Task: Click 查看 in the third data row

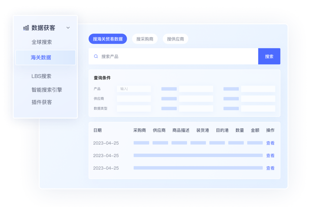Action: [x=270, y=168]
